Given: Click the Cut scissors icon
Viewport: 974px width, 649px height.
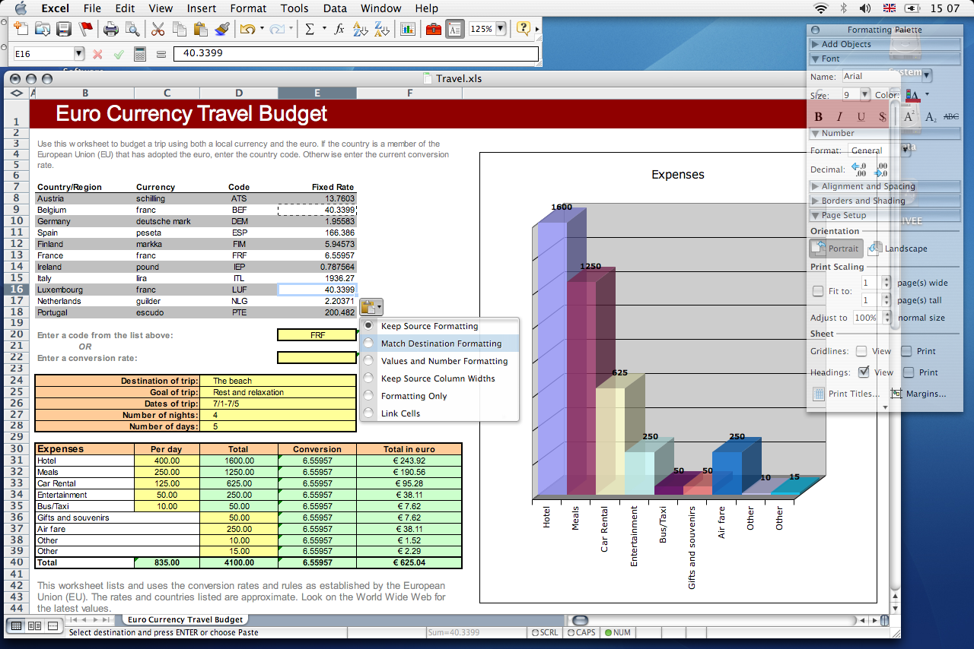Looking at the screenshot, I should click(x=158, y=29).
